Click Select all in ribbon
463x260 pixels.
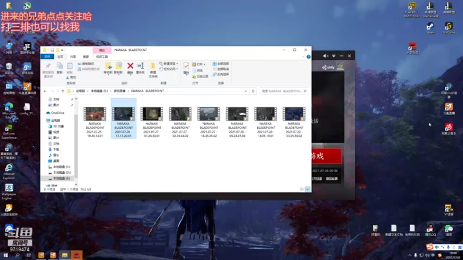(221, 64)
